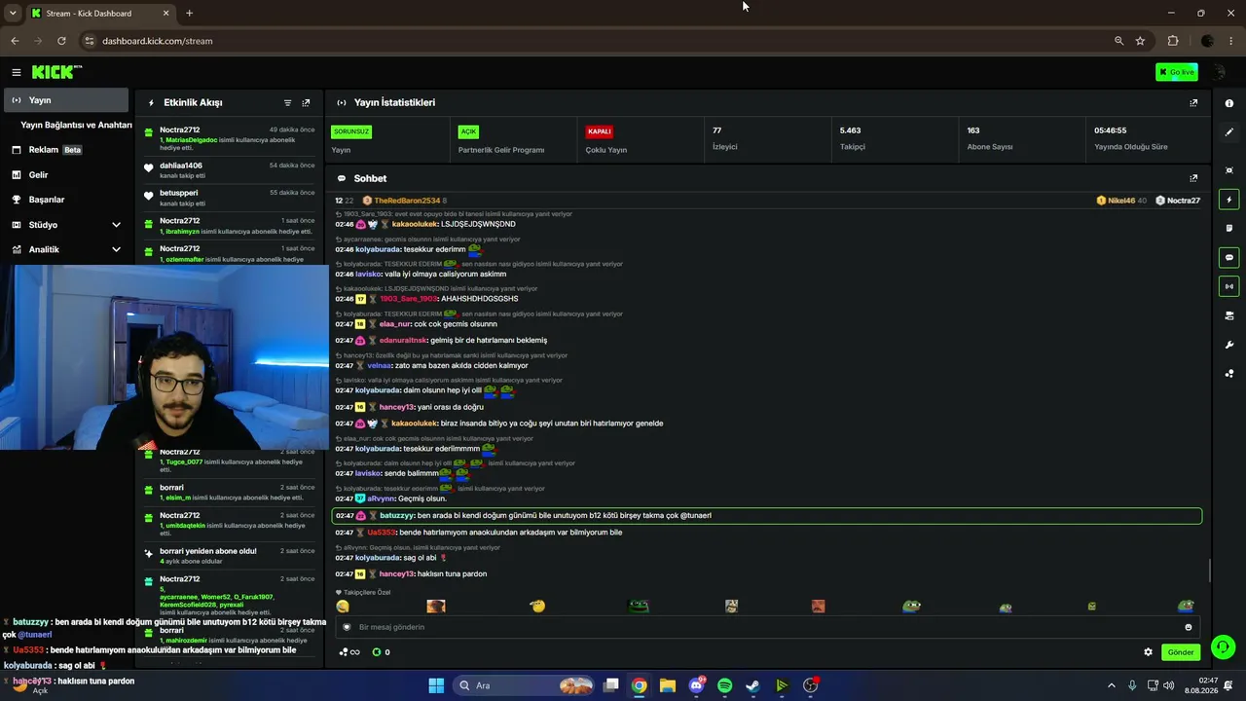Click the focus frame icon in the right sidebar

tap(1228, 170)
